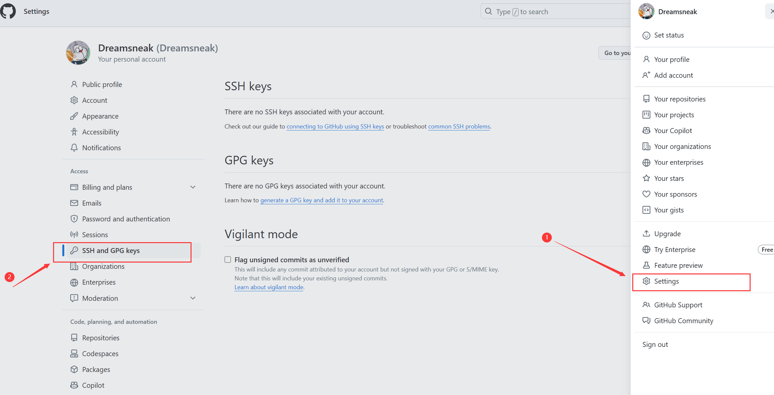Select Settings in the user menu
Viewport: 774px width, 395px height.
(666, 281)
